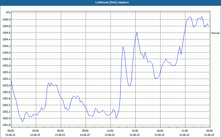Select the 1002,2 y-axis label
The width and height of the screenshot is (221, 138).
[6, 112]
